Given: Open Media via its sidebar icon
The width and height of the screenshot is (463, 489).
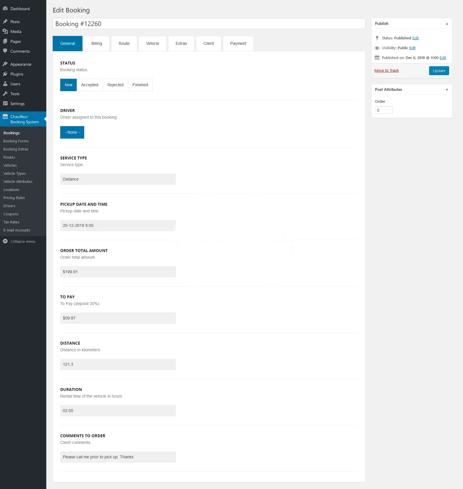Looking at the screenshot, I should click(x=5, y=32).
